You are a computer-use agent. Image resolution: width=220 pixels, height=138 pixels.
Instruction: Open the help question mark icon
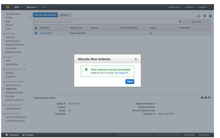(x=210, y=16)
